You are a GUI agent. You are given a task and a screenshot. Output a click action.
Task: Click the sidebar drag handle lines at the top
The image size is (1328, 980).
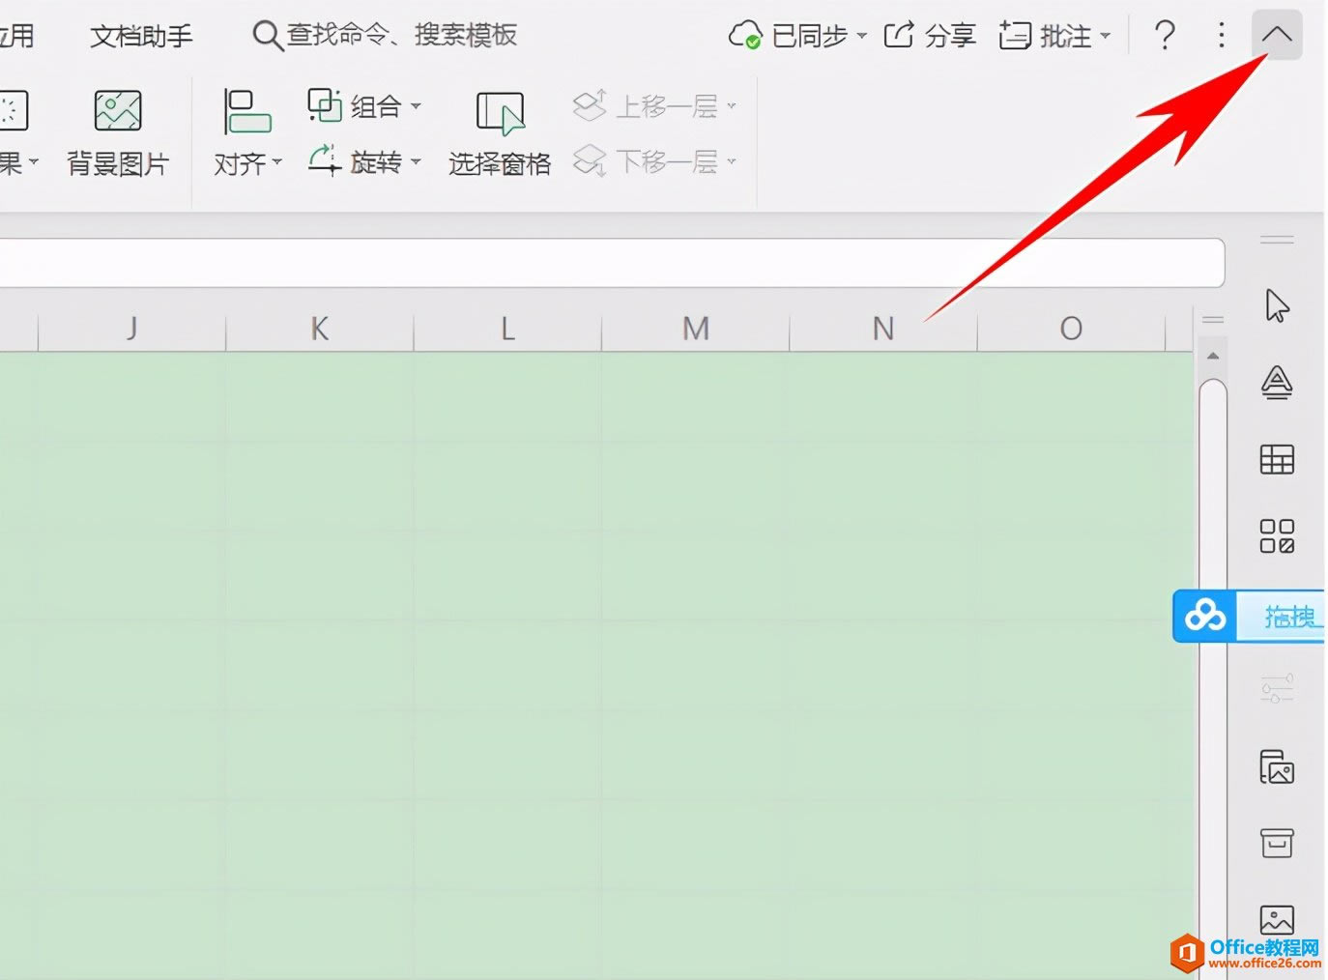coord(1277,240)
